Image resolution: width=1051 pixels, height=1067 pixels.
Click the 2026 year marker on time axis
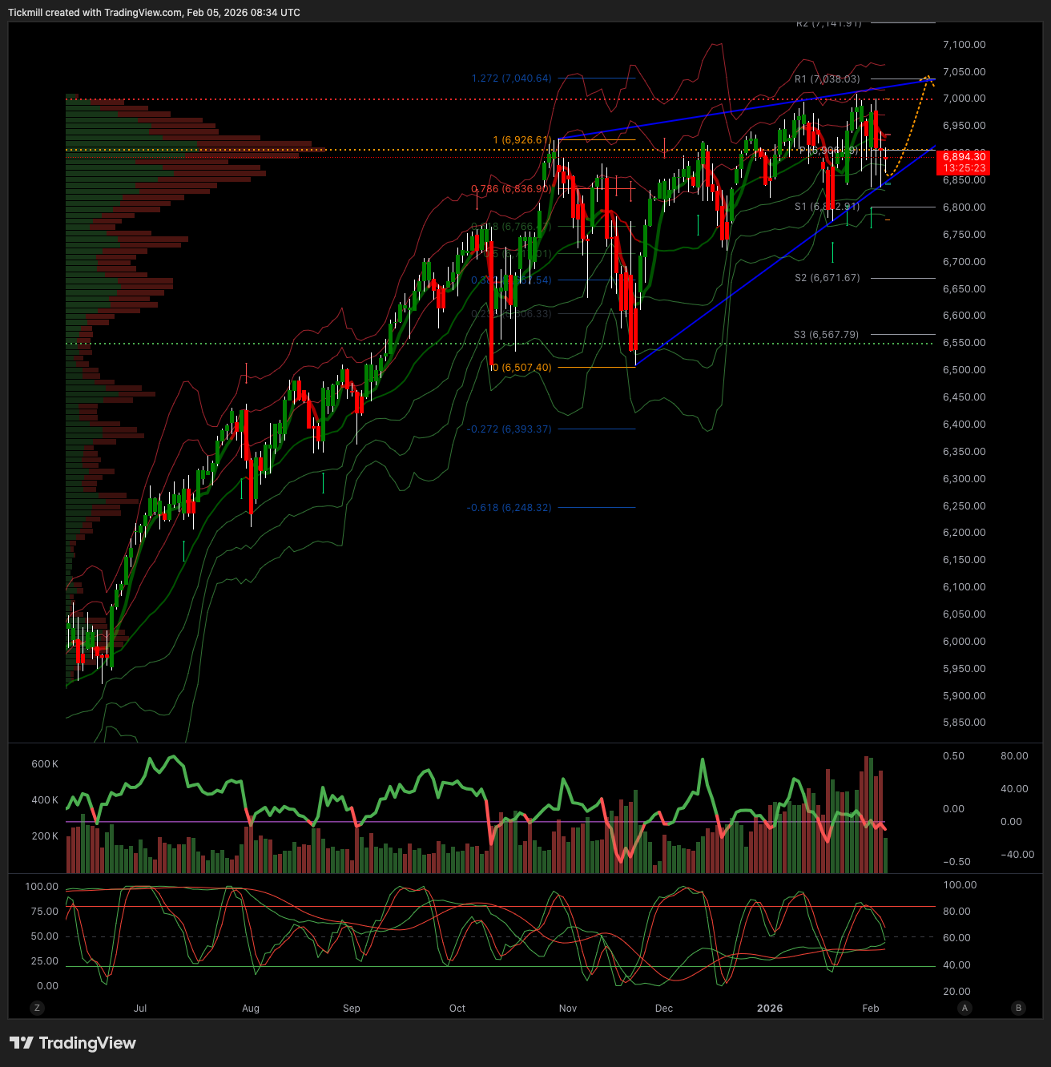click(770, 1009)
